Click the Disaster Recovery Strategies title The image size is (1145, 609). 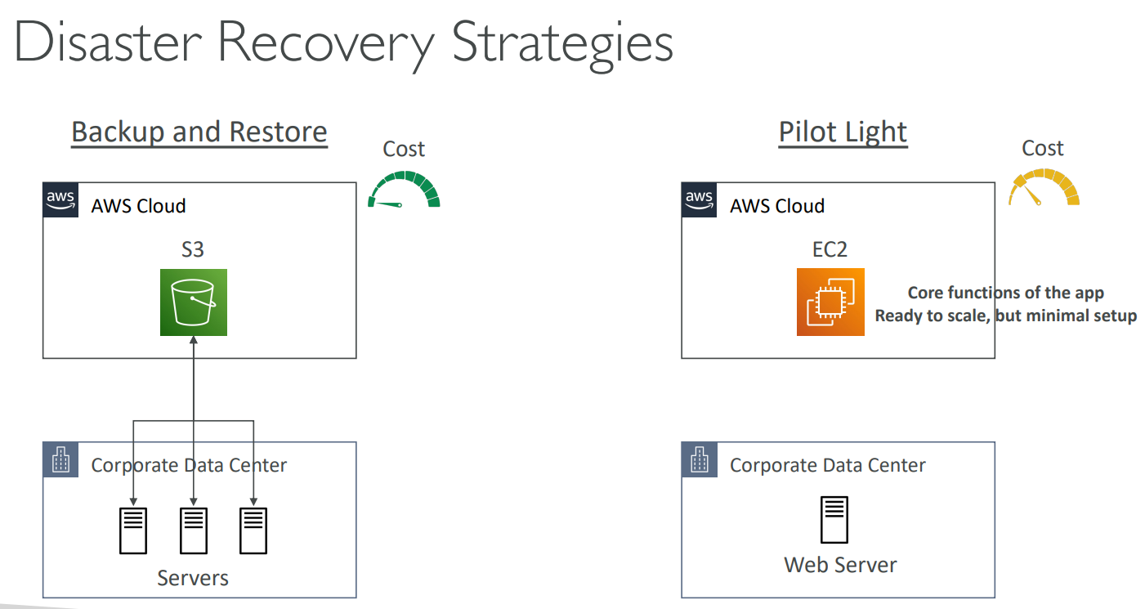[x=343, y=43]
